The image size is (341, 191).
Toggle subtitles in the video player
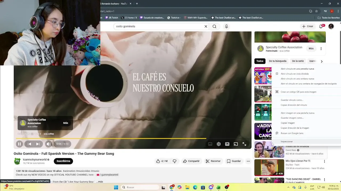click(x=210, y=144)
